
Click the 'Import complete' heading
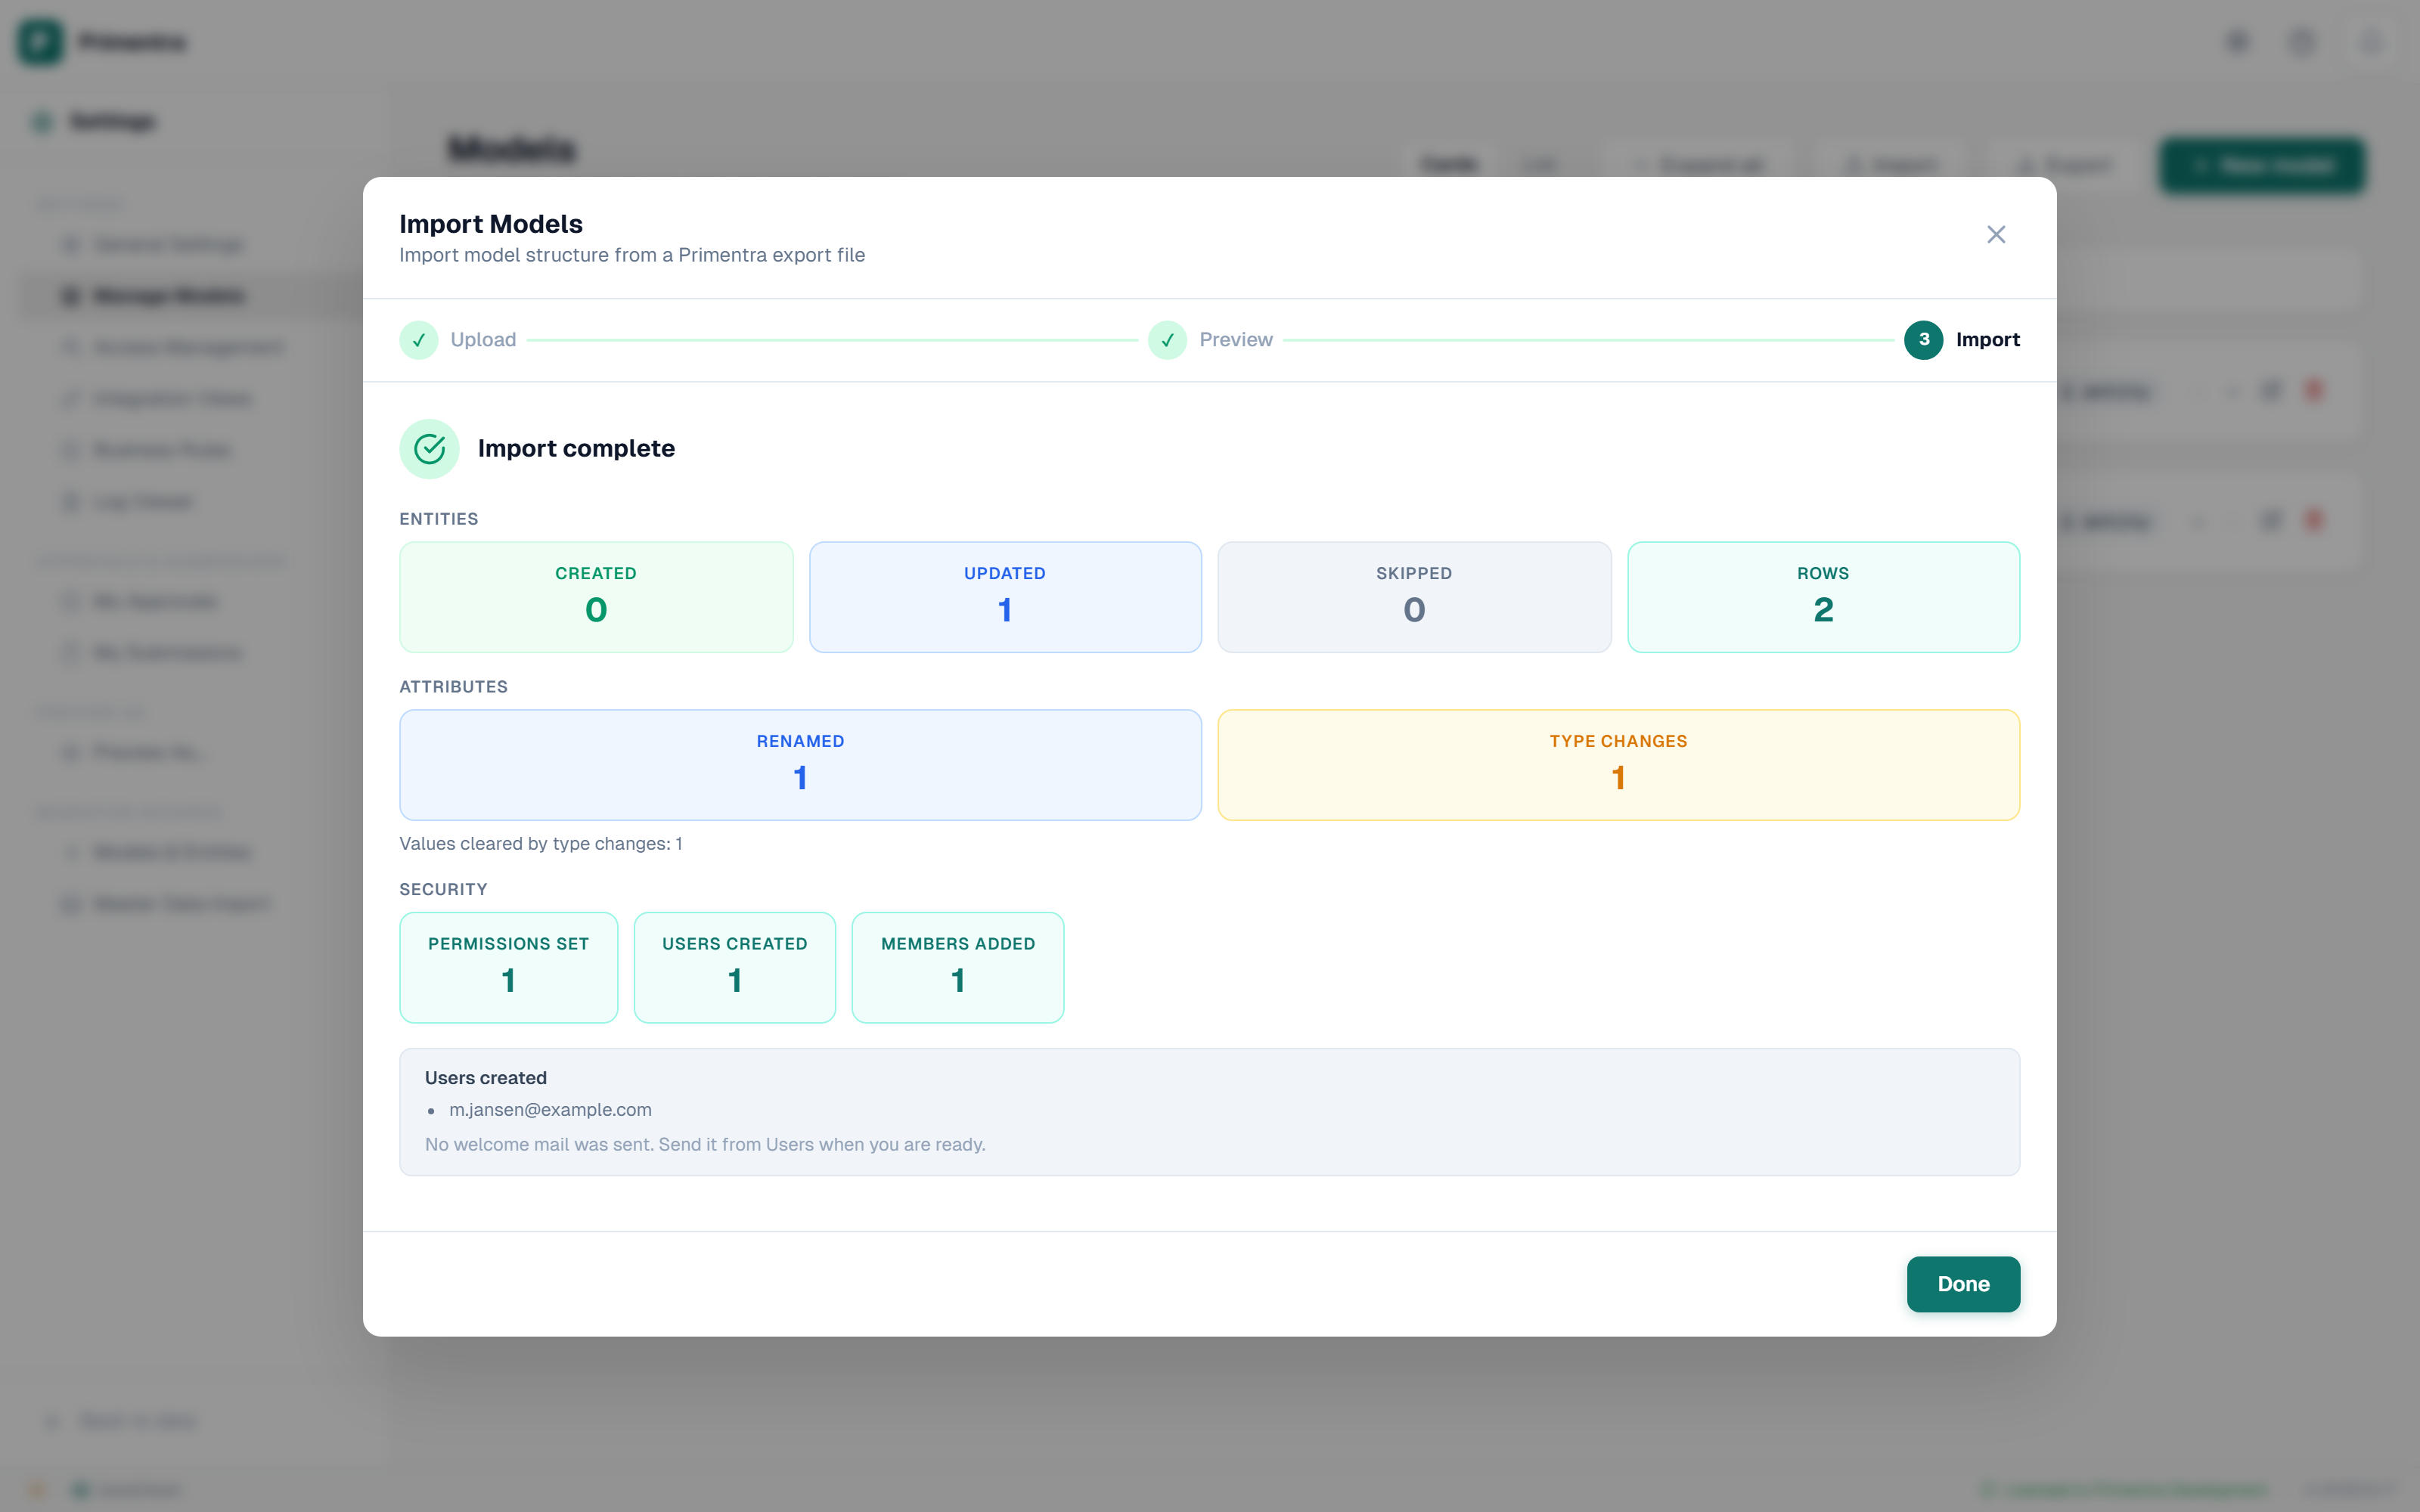click(x=576, y=449)
